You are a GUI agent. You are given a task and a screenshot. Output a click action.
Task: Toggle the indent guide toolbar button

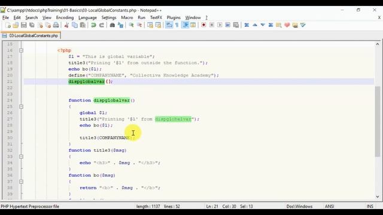point(186,25)
